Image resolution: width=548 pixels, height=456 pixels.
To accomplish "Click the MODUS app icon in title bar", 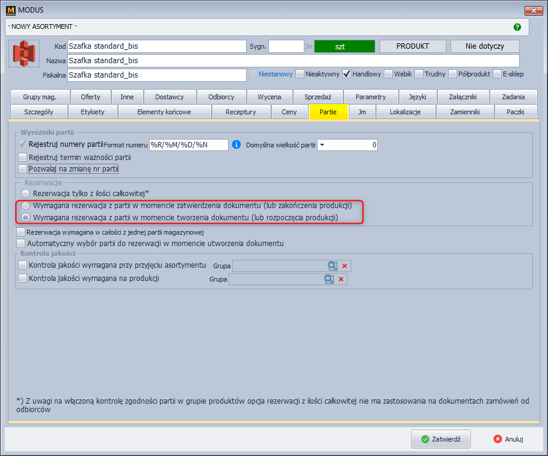I will 10,10.
